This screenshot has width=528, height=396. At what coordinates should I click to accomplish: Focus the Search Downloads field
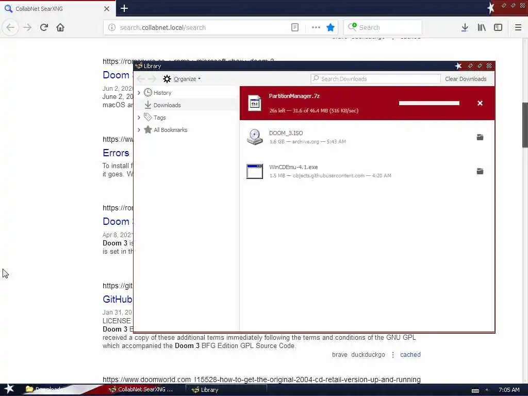tap(375, 79)
